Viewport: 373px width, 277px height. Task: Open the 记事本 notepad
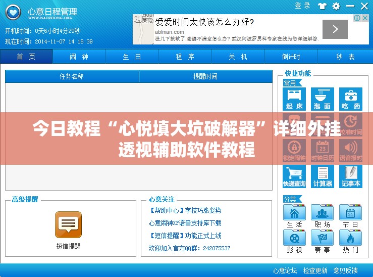351,176
